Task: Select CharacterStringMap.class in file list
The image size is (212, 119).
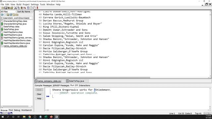Action: point(15,21)
